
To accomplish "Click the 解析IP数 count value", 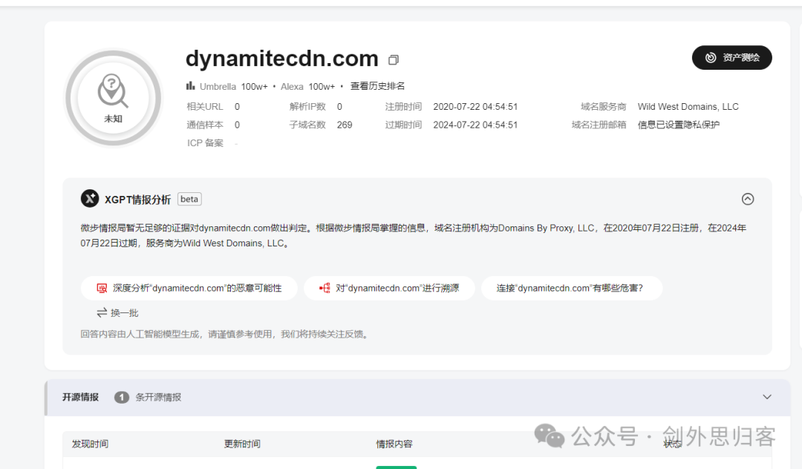I will tap(339, 107).
